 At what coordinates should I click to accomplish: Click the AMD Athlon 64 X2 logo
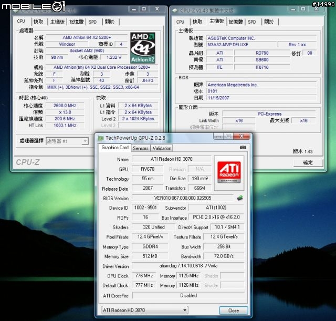(x=143, y=48)
